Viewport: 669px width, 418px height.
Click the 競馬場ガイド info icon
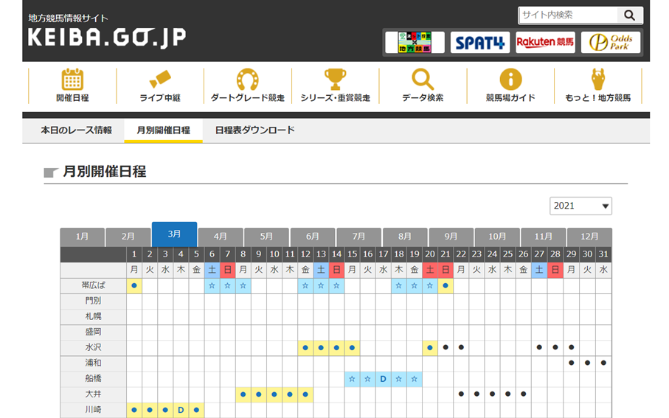tap(510, 80)
